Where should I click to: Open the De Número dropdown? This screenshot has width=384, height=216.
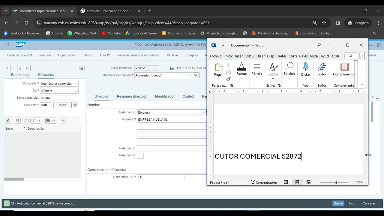point(76,91)
